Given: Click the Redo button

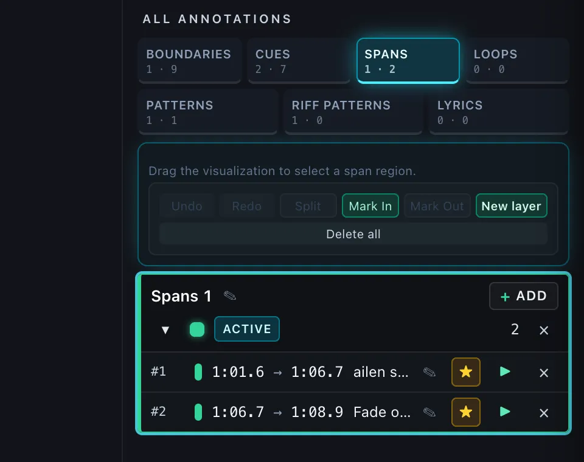Looking at the screenshot, I should [x=246, y=205].
